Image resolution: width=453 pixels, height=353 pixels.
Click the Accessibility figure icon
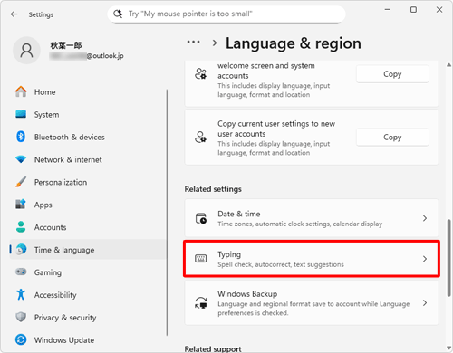tap(21, 294)
